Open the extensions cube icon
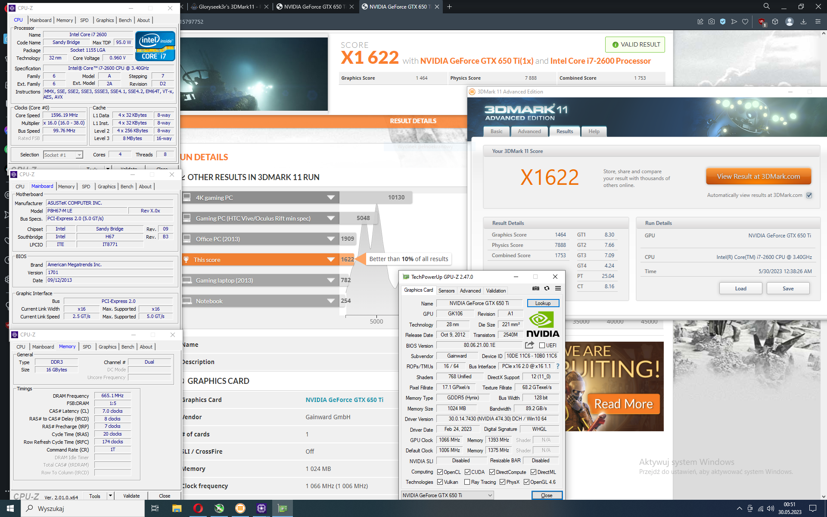827x517 pixels. [x=775, y=22]
